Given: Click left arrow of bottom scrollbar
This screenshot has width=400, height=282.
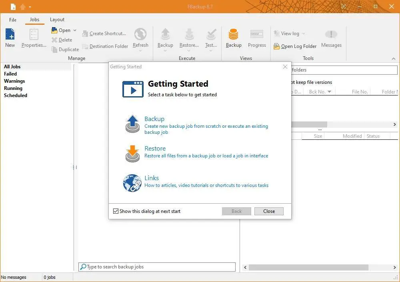Looking at the screenshot, I should coord(245,267).
